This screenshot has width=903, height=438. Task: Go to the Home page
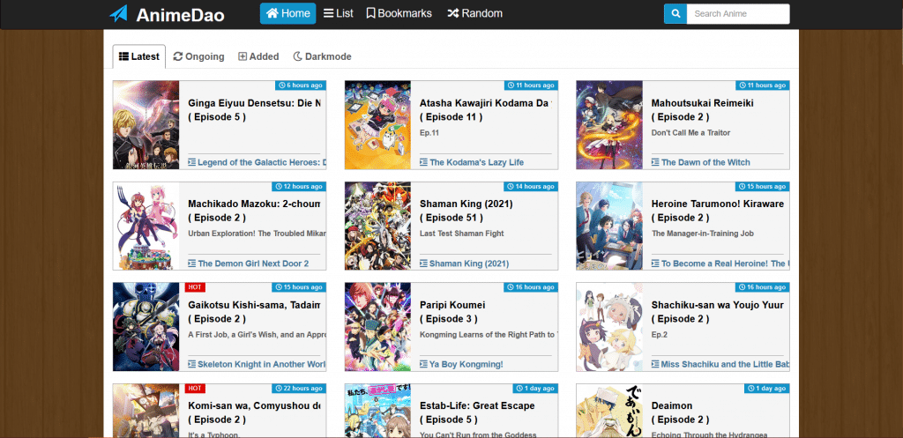coord(288,13)
